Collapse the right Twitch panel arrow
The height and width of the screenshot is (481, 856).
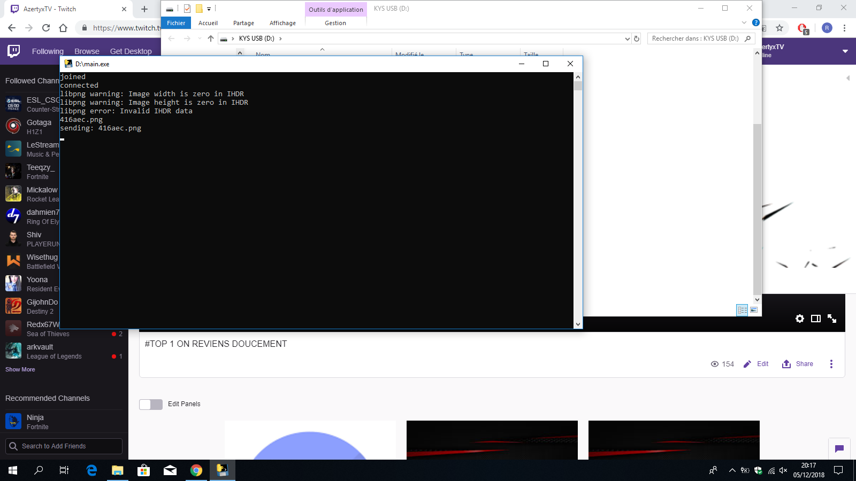(848, 78)
